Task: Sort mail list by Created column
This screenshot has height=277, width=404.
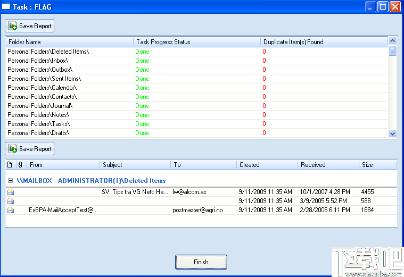Action: (x=267, y=165)
